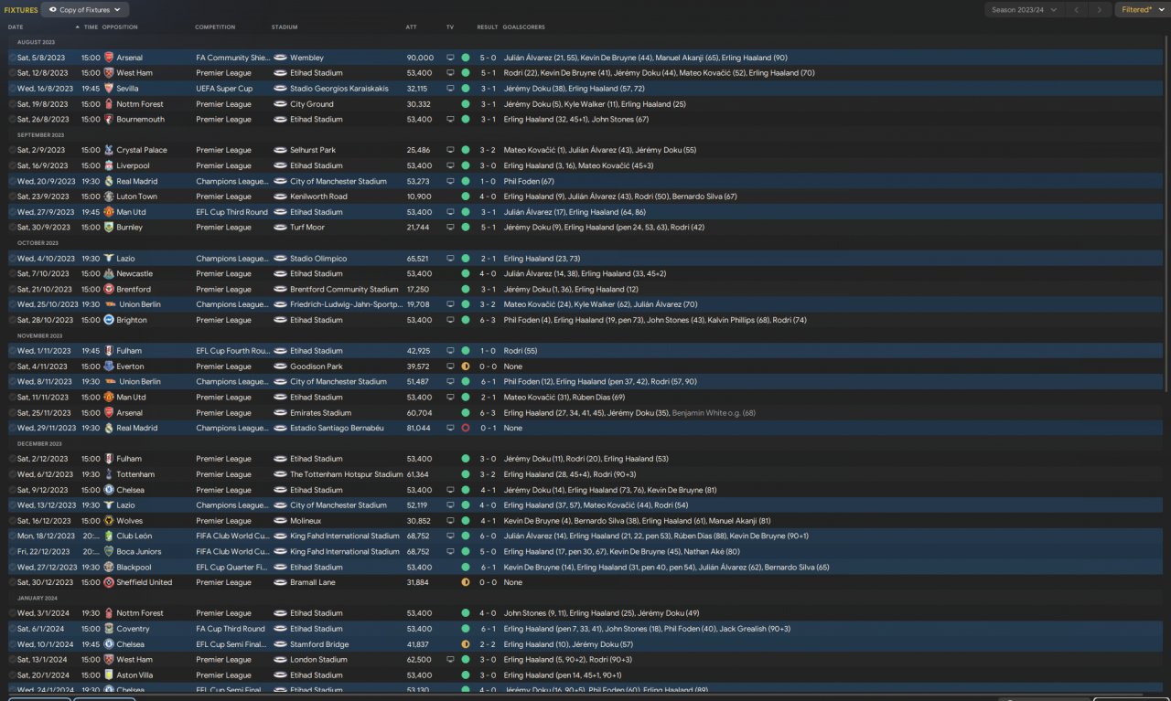Click the stadium icon beside Wembley
The width and height of the screenshot is (1171, 701).
(x=280, y=58)
